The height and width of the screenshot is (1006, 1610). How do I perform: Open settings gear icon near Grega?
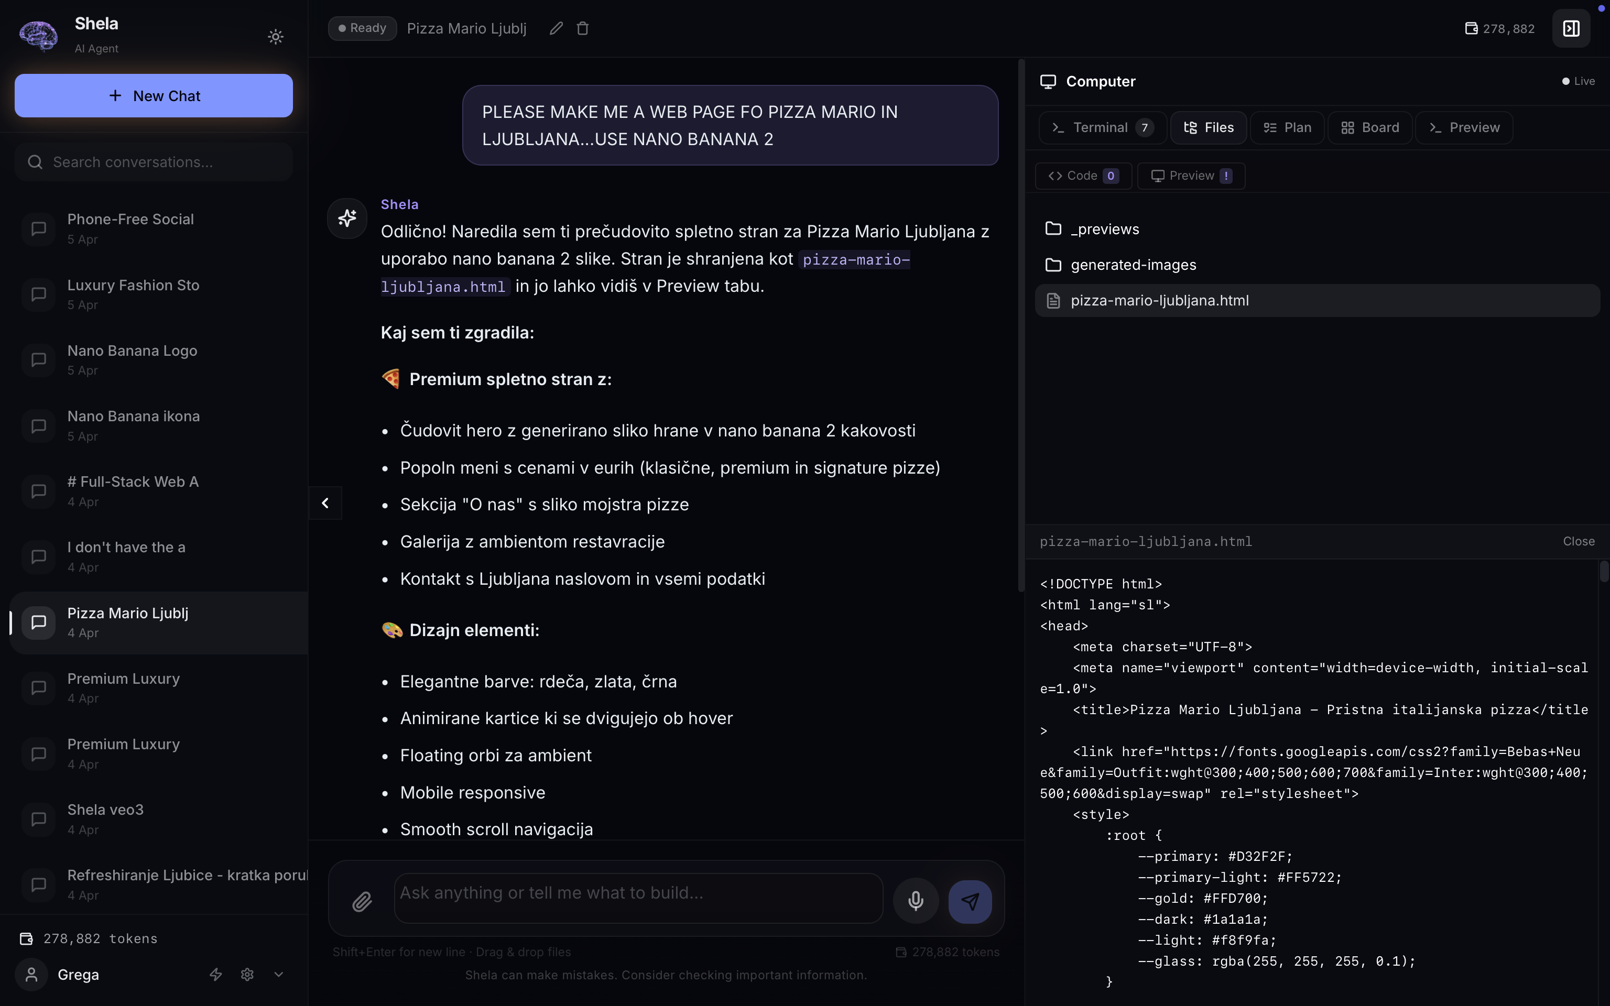coord(247,974)
